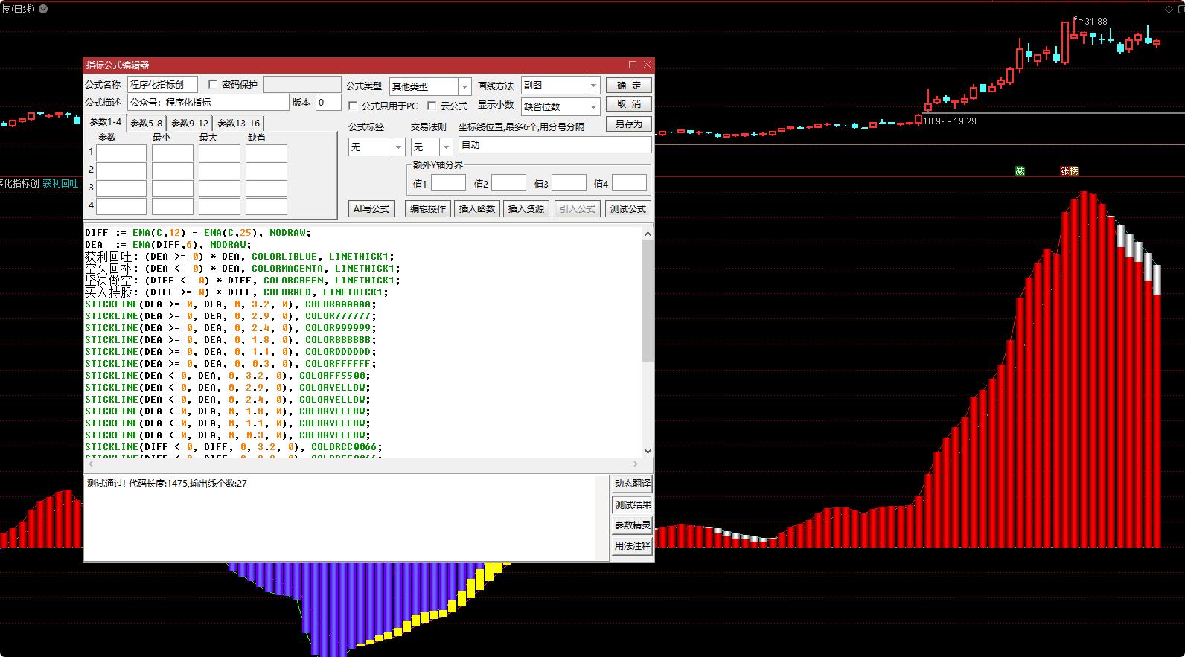
Task: Open the 公式类型 dropdown
Action: (x=464, y=86)
